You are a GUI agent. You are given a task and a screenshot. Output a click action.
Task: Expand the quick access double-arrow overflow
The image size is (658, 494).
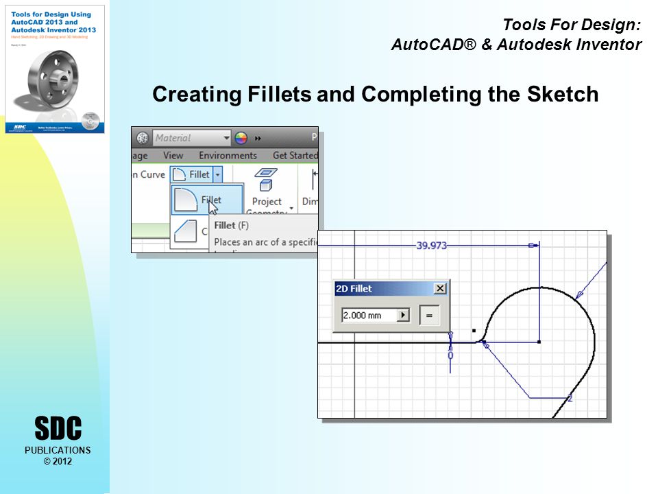pyautogui.click(x=258, y=138)
